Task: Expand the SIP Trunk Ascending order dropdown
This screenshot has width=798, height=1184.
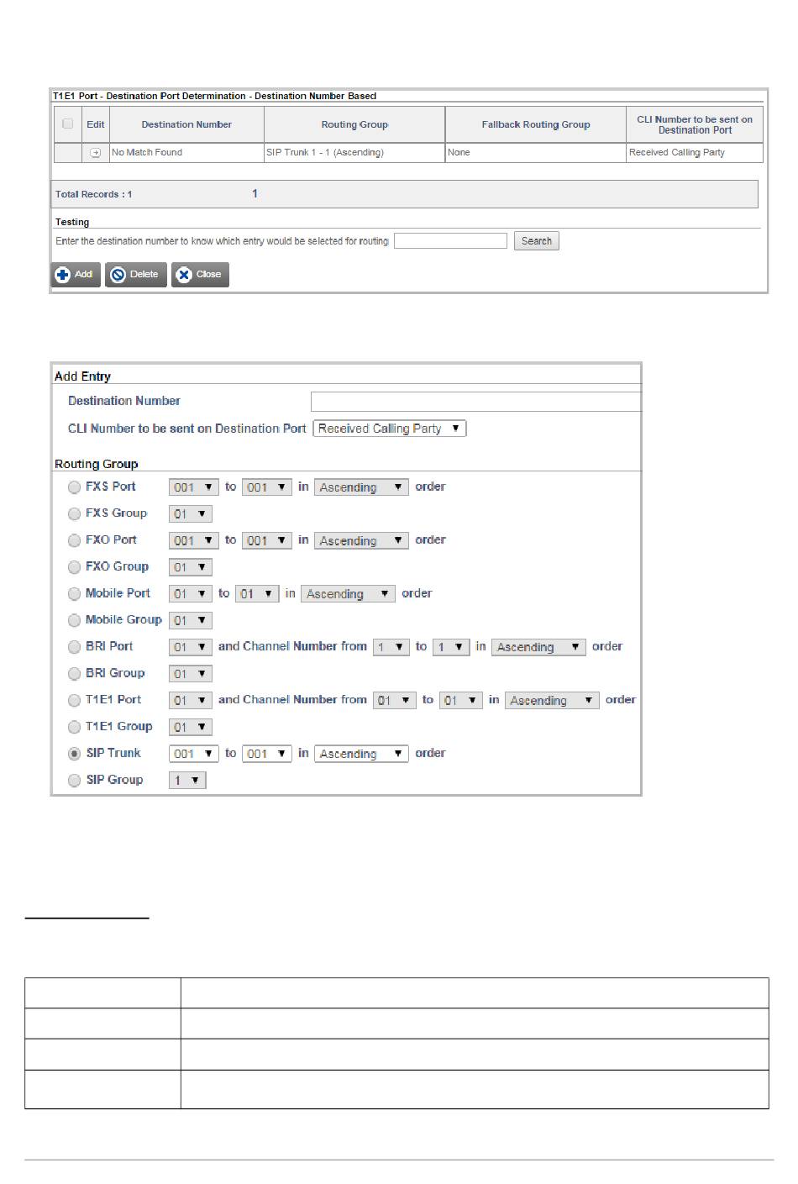Action: pyautogui.click(x=361, y=754)
